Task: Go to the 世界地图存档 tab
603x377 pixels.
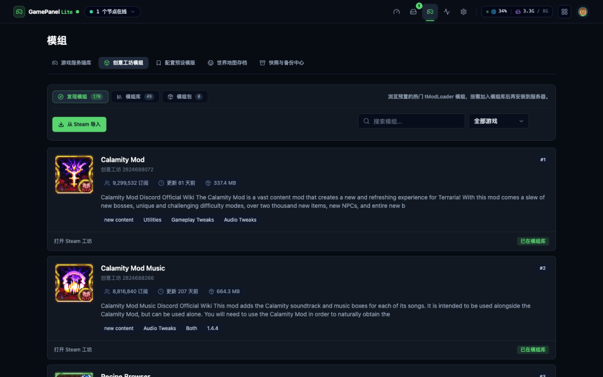Action: click(x=227, y=63)
